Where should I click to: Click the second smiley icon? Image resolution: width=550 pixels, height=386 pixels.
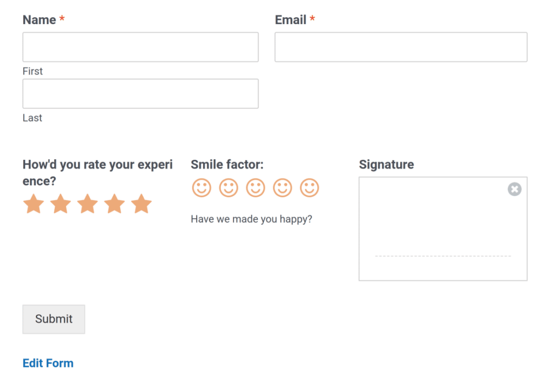coord(228,188)
